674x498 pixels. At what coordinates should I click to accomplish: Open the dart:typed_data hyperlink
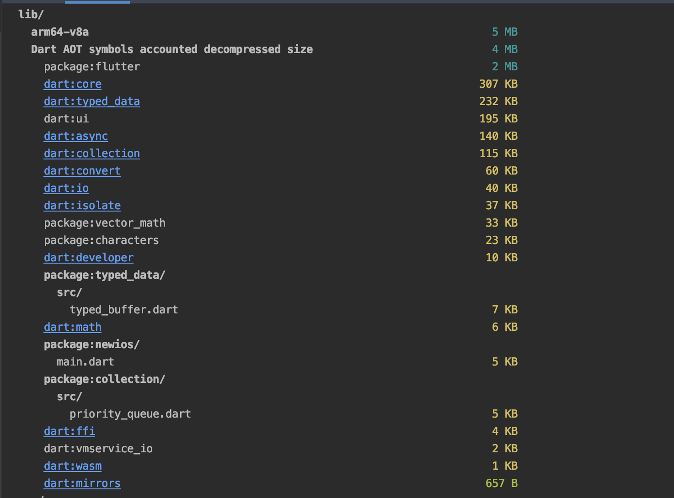[x=91, y=101]
